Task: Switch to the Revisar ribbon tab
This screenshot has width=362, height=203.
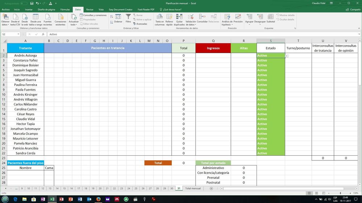Action: [x=90, y=10]
